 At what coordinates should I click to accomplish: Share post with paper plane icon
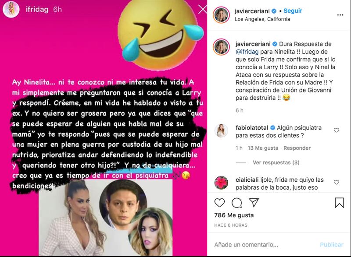(254, 202)
